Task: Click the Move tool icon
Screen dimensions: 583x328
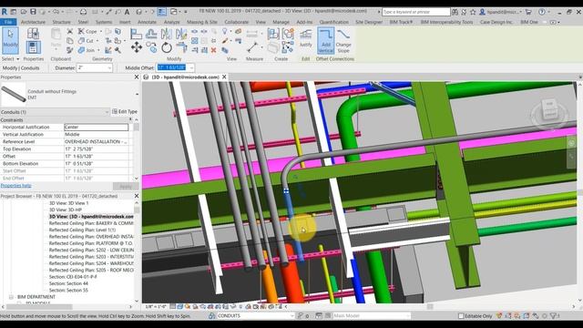Action: [137, 47]
